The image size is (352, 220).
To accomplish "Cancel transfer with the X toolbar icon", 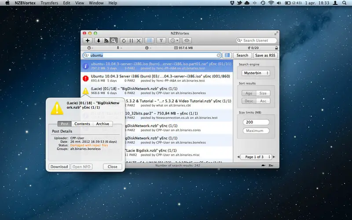I will 139,40.
